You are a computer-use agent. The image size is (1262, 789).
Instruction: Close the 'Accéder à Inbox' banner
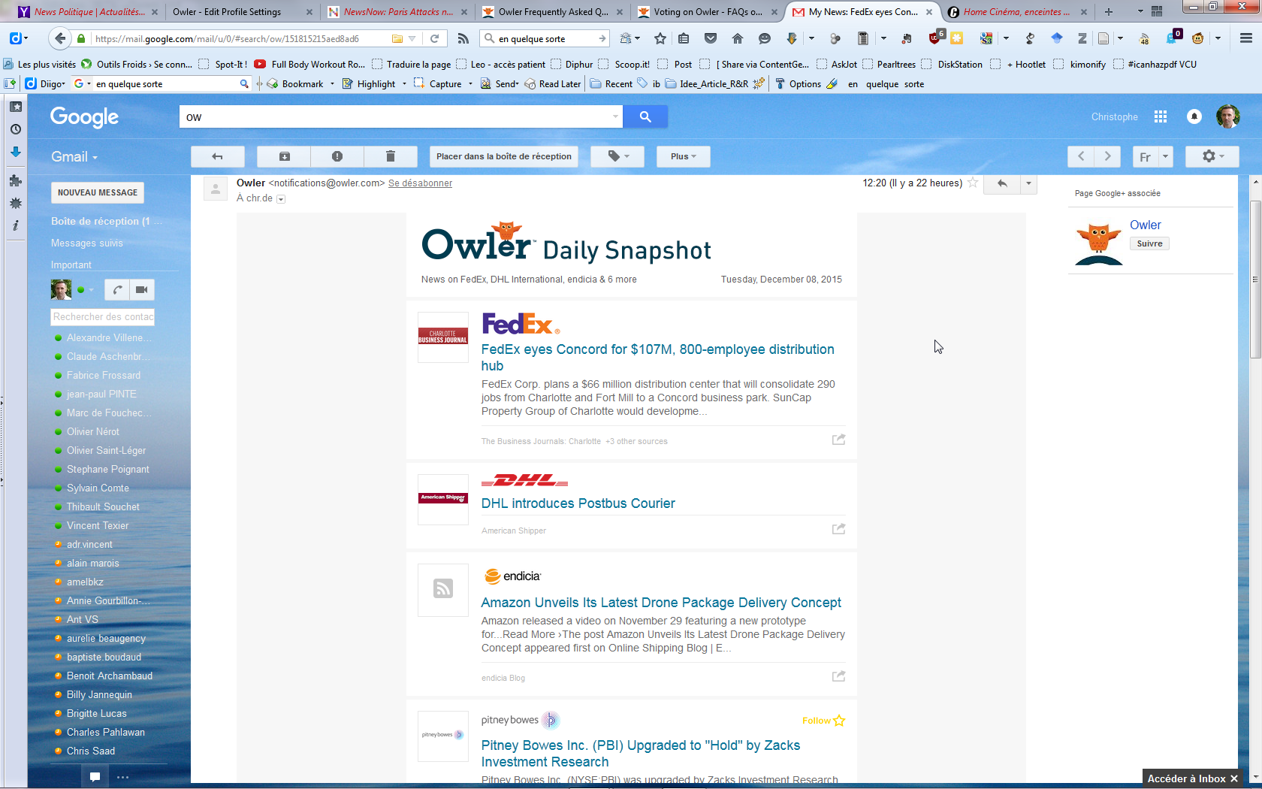coord(1234,778)
